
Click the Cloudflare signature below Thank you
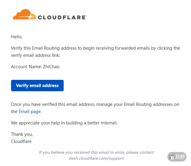tap(21, 141)
